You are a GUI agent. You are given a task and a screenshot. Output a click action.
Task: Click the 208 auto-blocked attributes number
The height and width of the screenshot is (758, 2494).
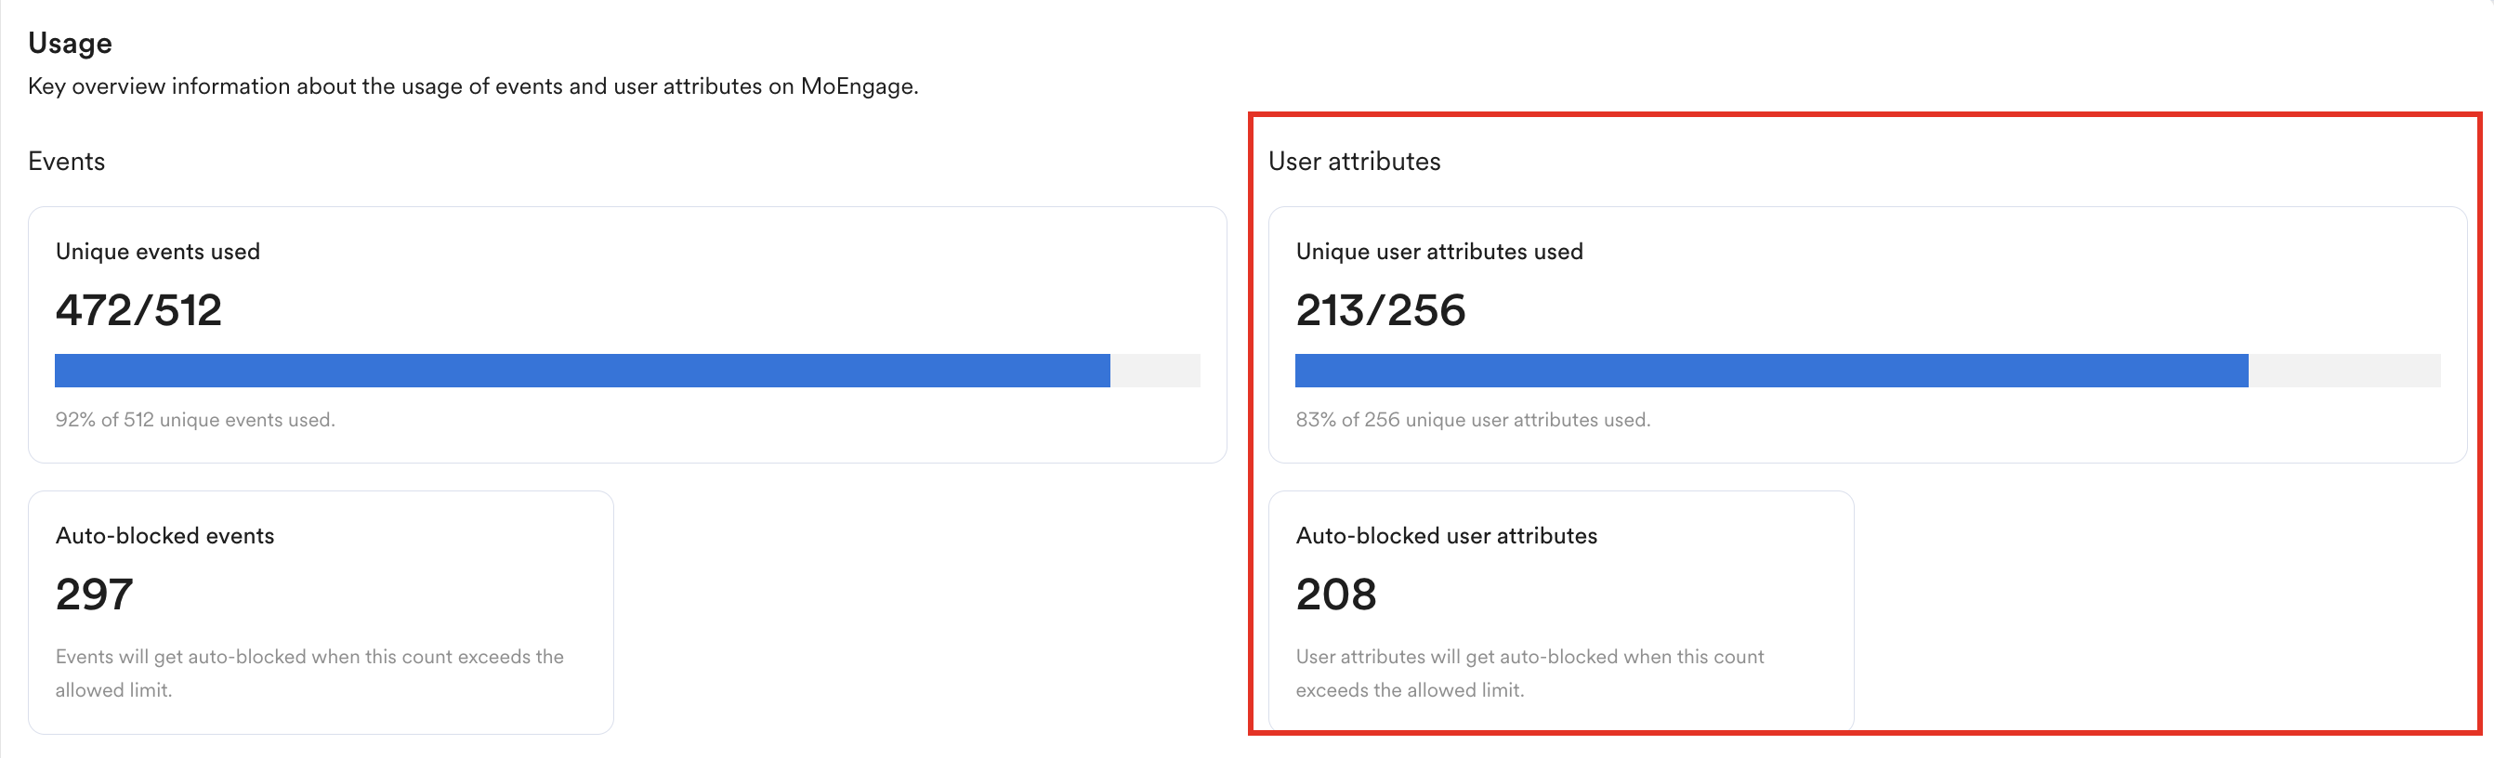click(1335, 595)
